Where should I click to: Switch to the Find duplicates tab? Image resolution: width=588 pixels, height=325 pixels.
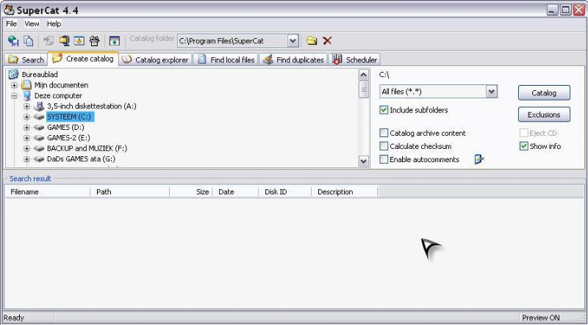(293, 59)
